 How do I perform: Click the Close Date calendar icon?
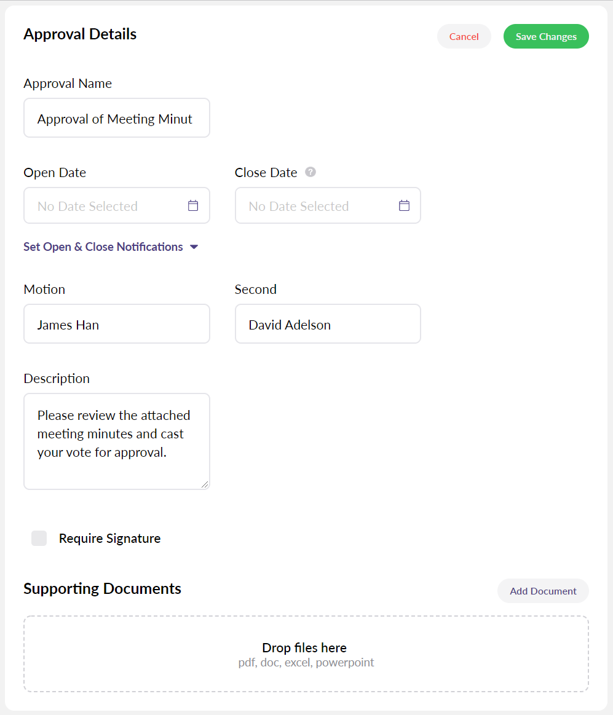(x=404, y=206)
